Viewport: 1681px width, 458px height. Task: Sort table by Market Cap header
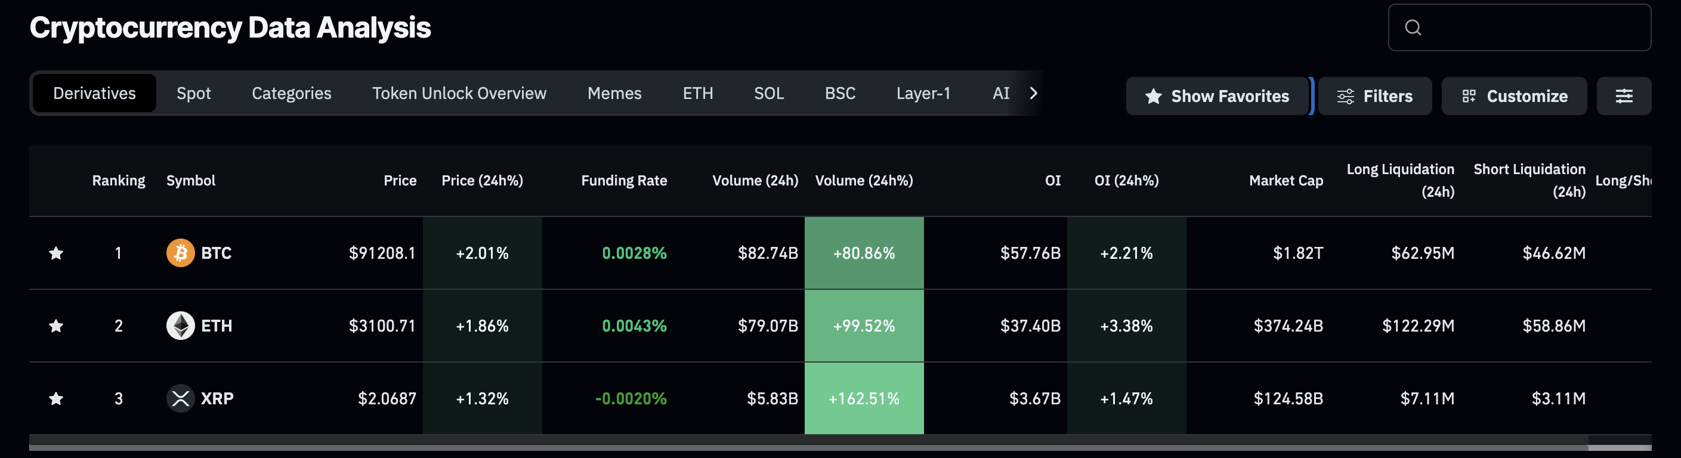click(x=1286, y=181)
